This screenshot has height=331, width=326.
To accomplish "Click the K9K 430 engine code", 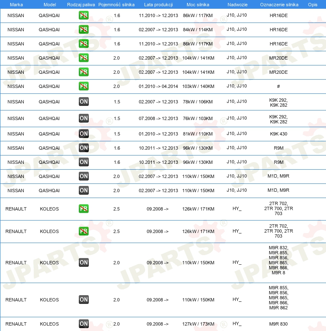I will (x=278, y=134).
